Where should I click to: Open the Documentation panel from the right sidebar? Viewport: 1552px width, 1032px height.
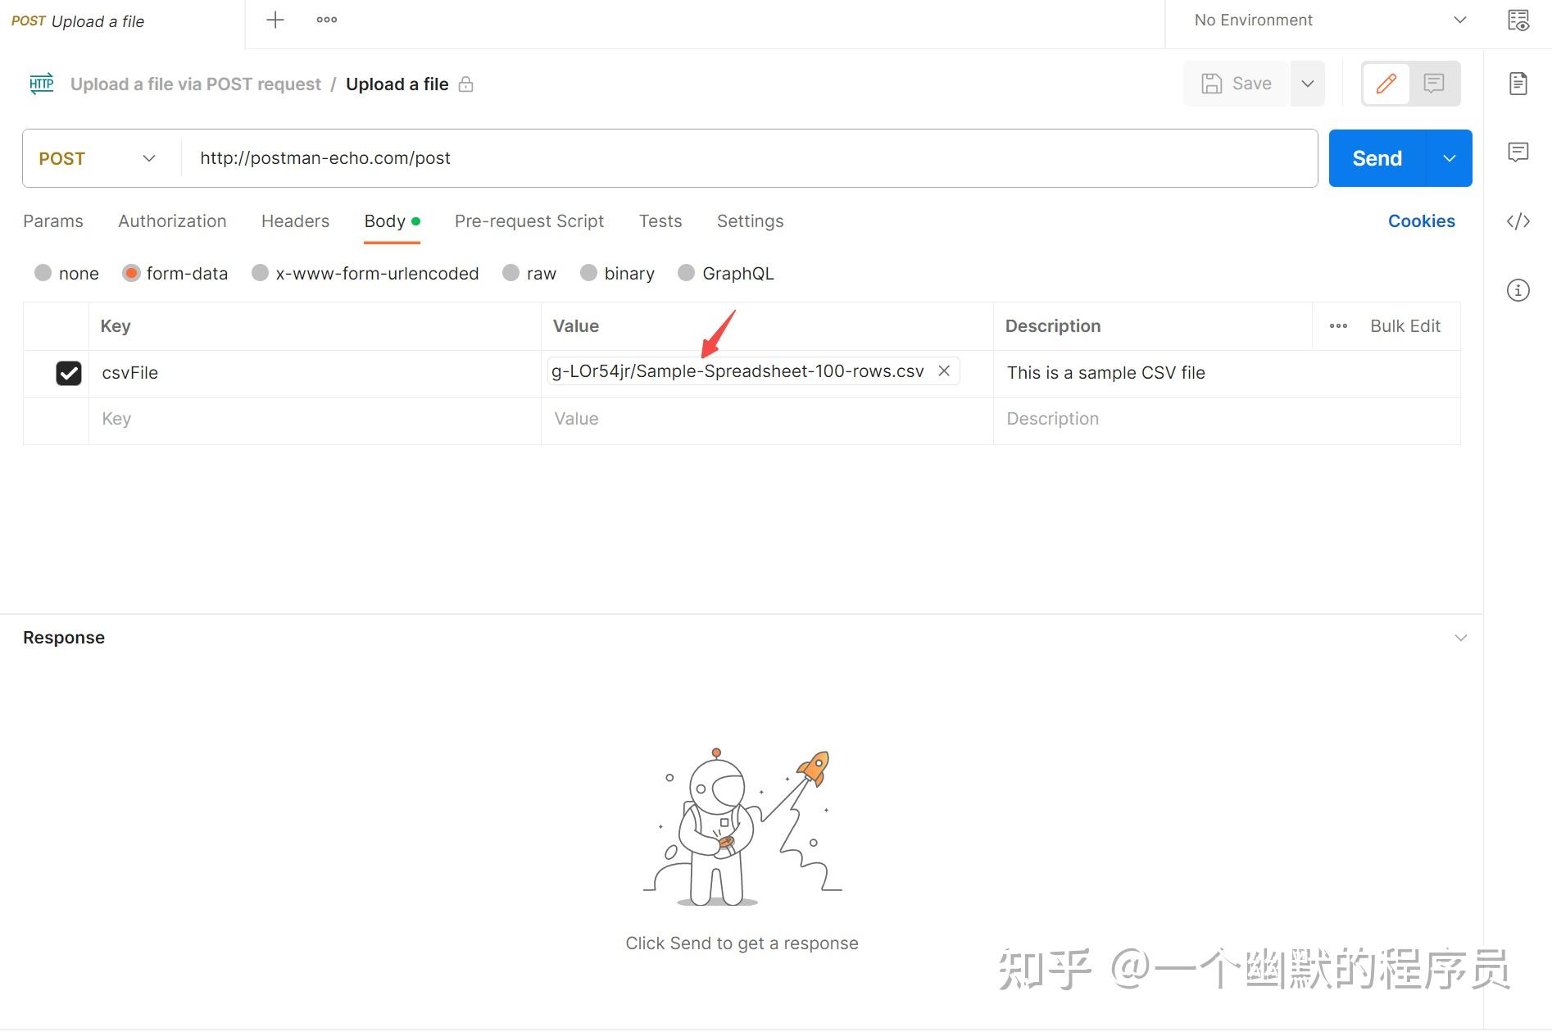1518,83
